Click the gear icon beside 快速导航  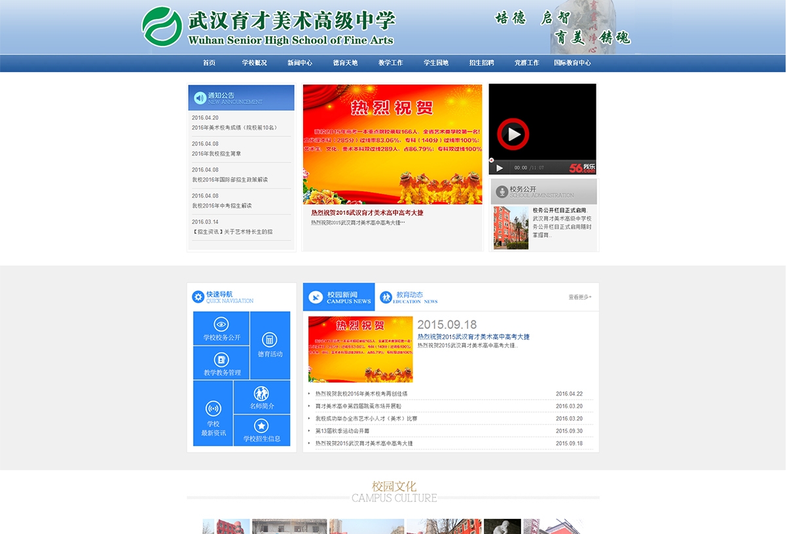[200, 296]
